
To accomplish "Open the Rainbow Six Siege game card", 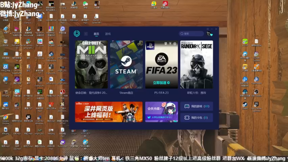I will point(197,64).
